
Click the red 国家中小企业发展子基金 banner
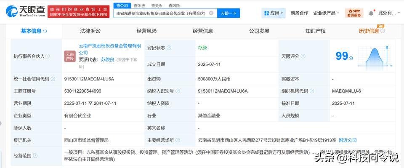pos(78,12)
